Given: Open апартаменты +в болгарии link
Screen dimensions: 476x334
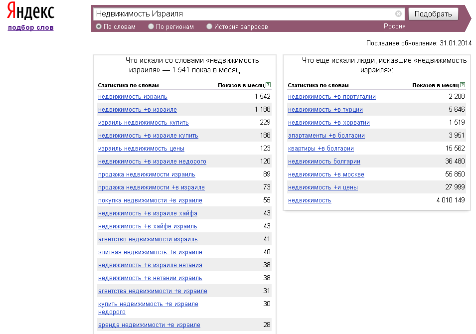Looking at the screenshot, I should (326, 136).
